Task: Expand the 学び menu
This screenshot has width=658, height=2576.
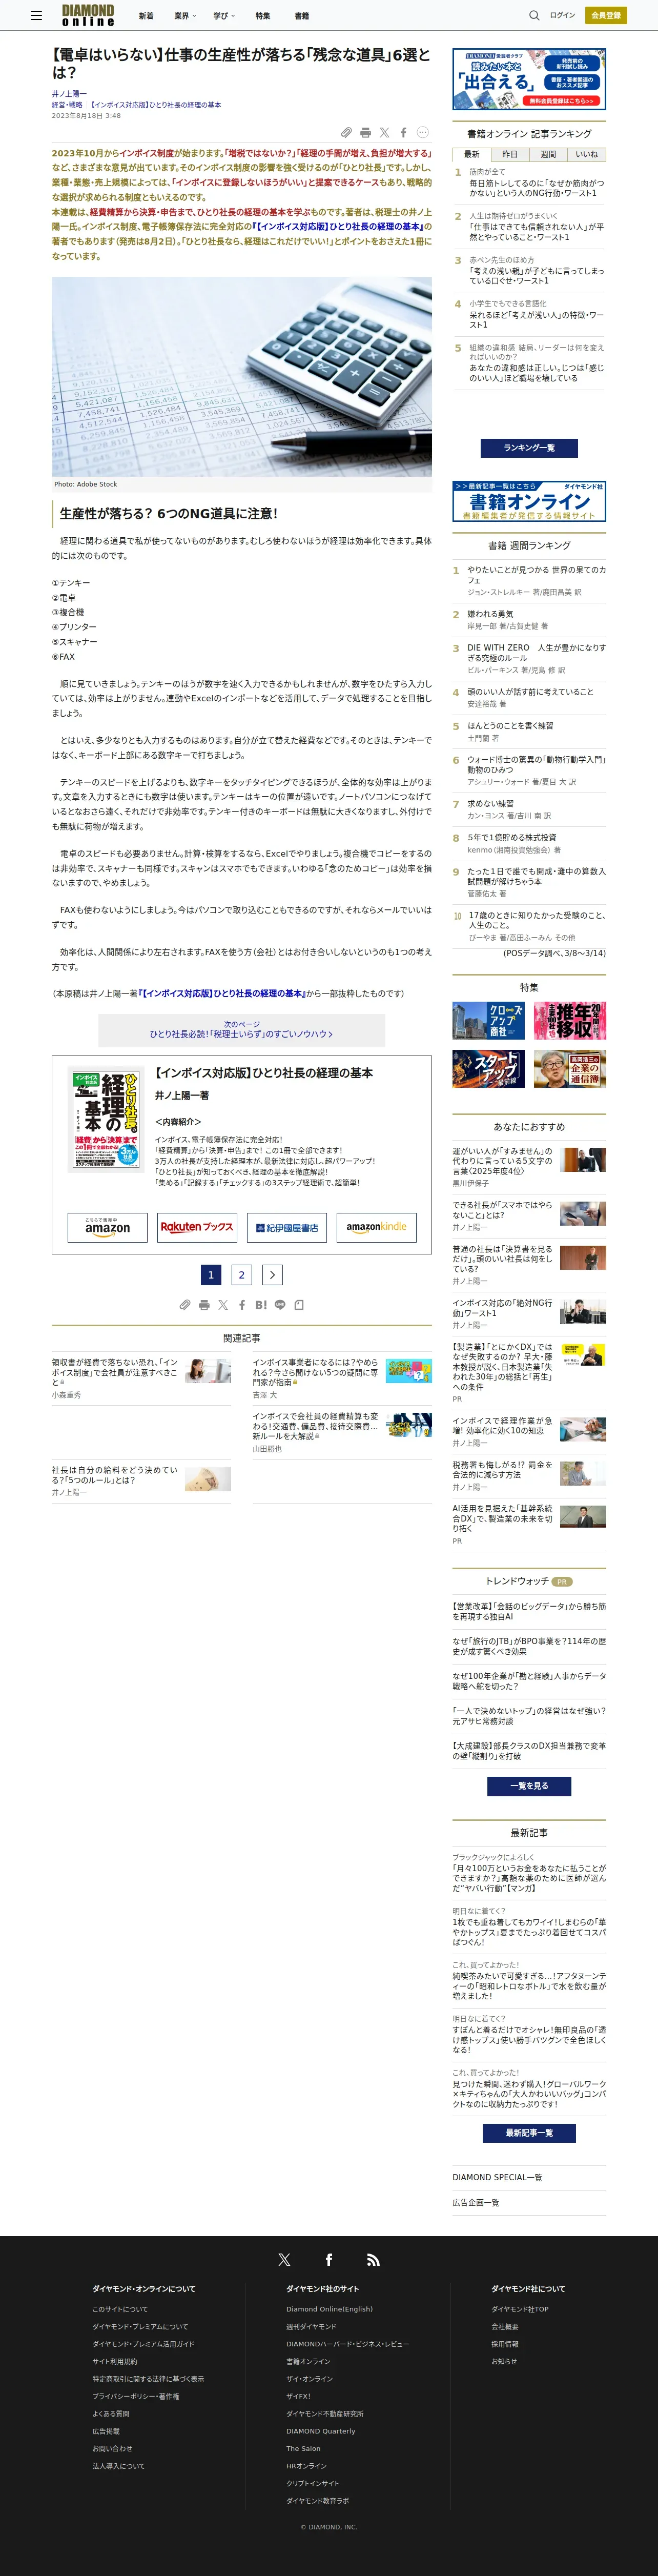Action: click(x=224, y=16)
